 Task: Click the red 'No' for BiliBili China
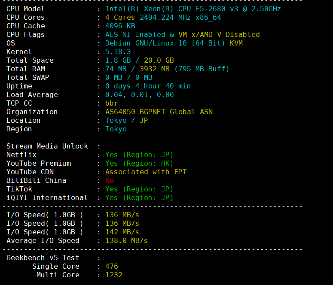(110, 180)
